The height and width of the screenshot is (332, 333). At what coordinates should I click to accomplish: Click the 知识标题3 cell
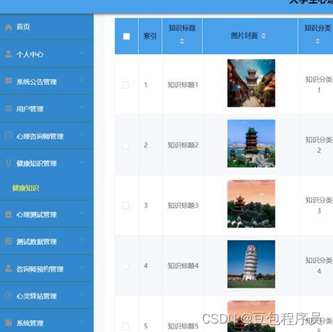pyautogui.click(x=183, y=206)
